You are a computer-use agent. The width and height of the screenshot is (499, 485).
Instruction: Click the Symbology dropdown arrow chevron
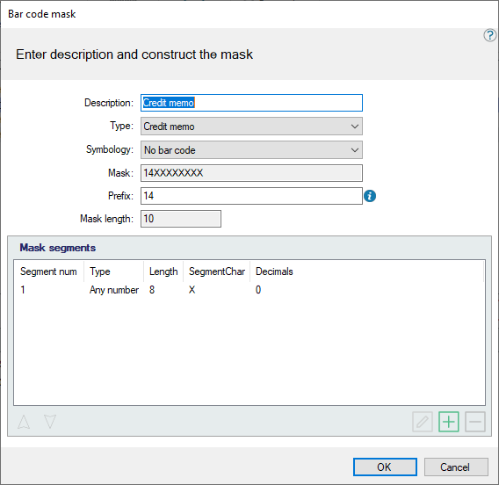pos(355,150)
